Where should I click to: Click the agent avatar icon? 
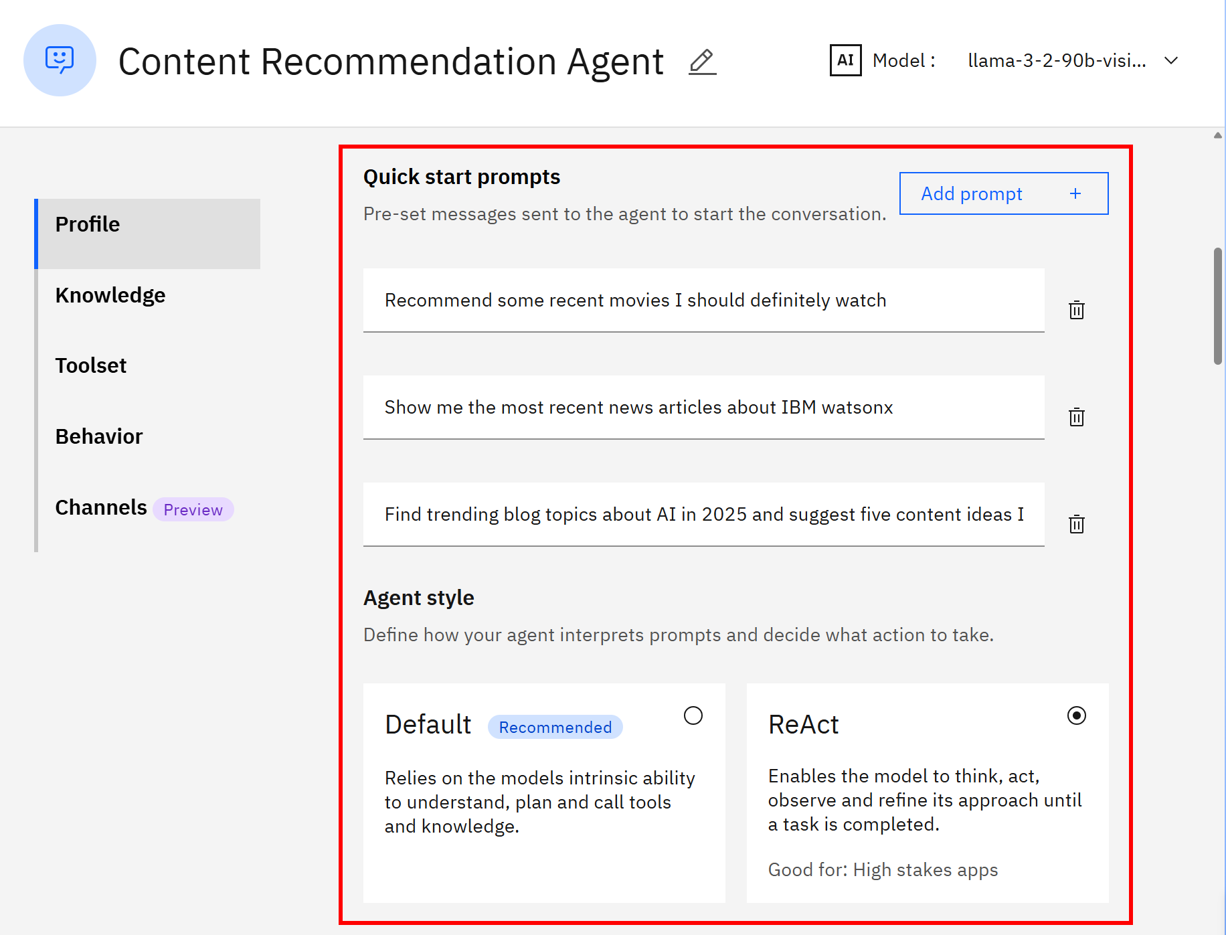(x=60, y=60)
